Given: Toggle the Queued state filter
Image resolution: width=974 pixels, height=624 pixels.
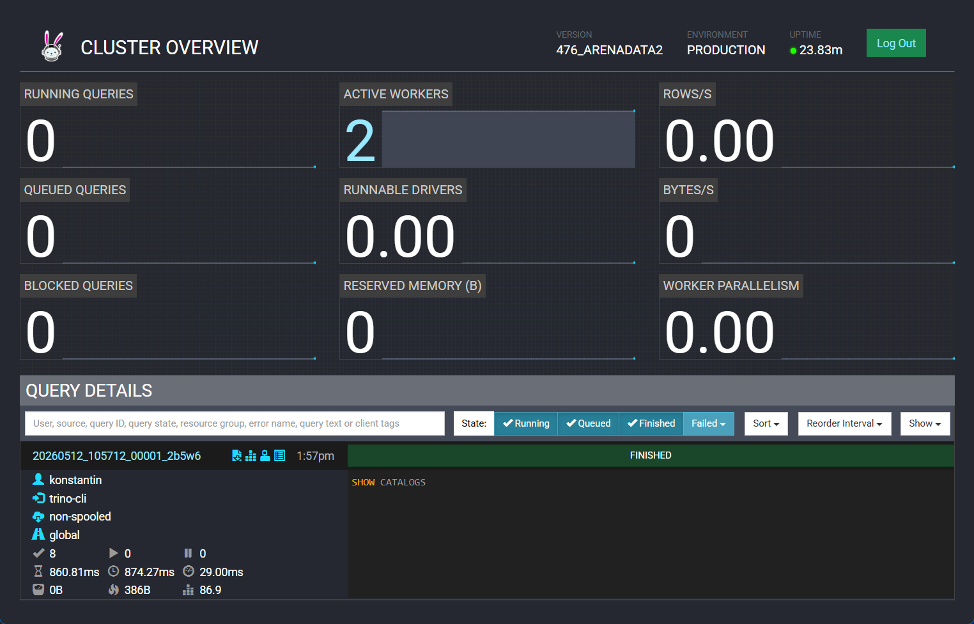Looking at the screenshot, I should coord(588,423).
